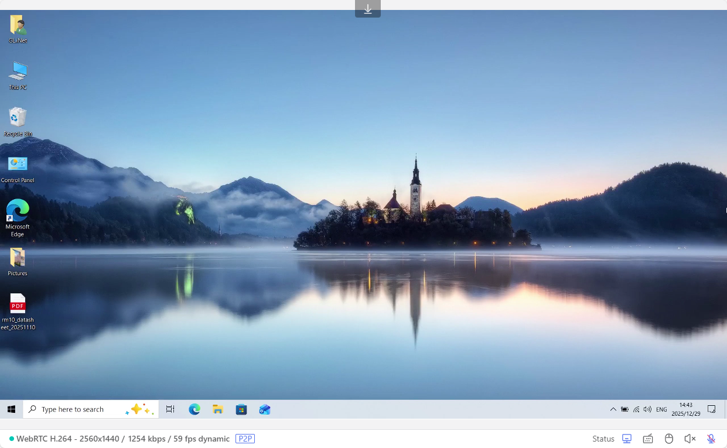Open Microsoft Store from the taskbar
This screenshot has width=727, height=448.
click(241, 409)
